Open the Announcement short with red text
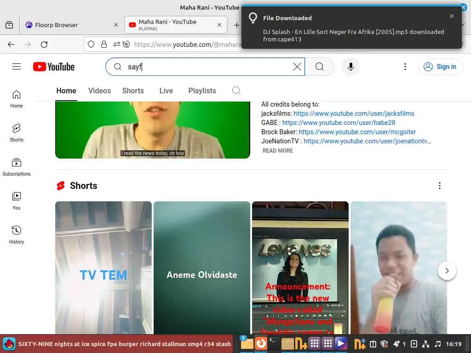Image resolution: width=471 pixels, height=353 pixels. [300, 268]
